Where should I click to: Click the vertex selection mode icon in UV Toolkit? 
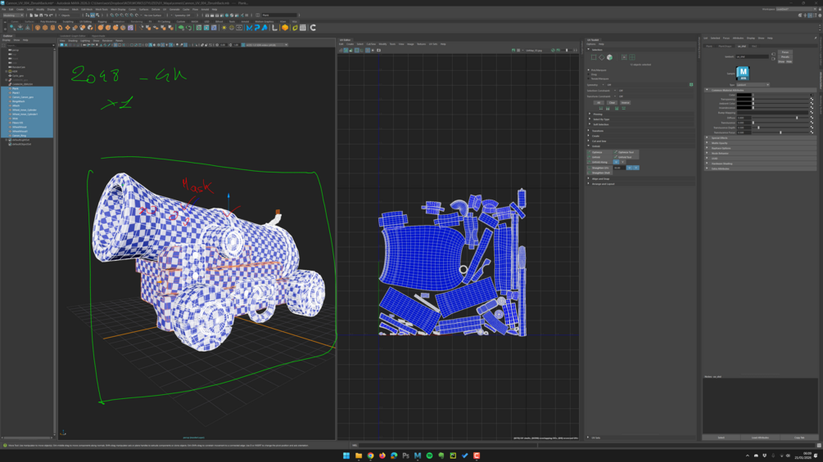click(594, 57)
